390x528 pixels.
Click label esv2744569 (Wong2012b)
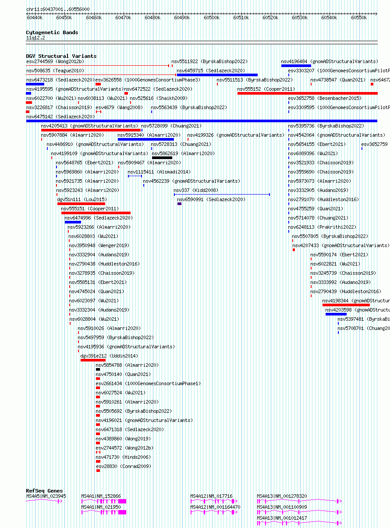click(x=55, y=61)
